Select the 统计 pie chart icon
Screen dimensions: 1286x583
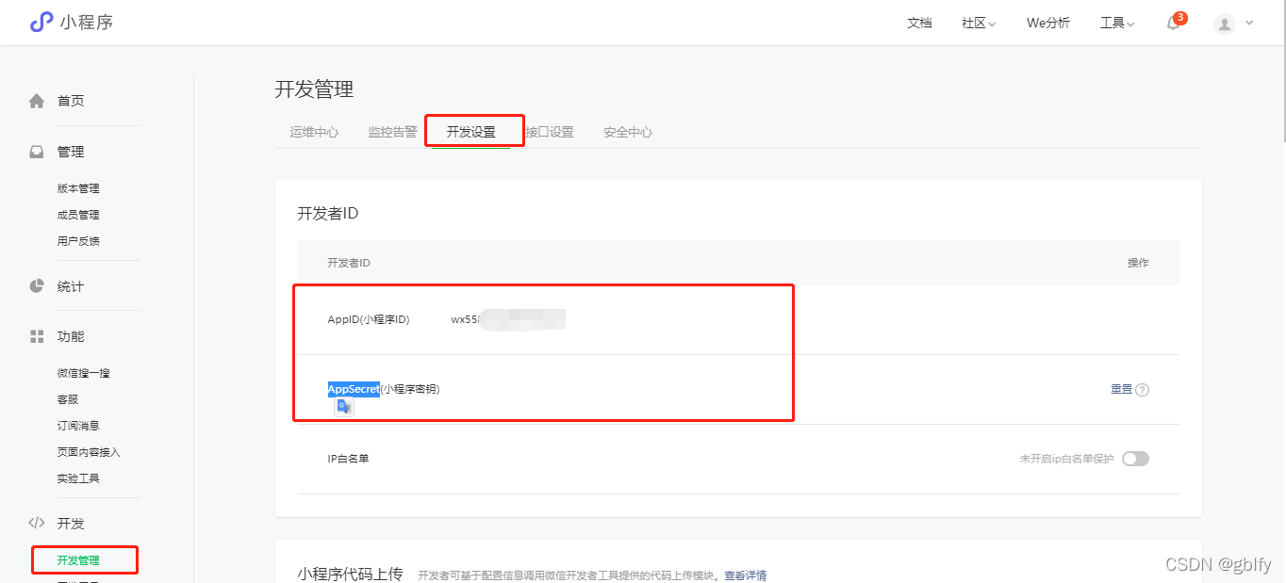point(38,286)
